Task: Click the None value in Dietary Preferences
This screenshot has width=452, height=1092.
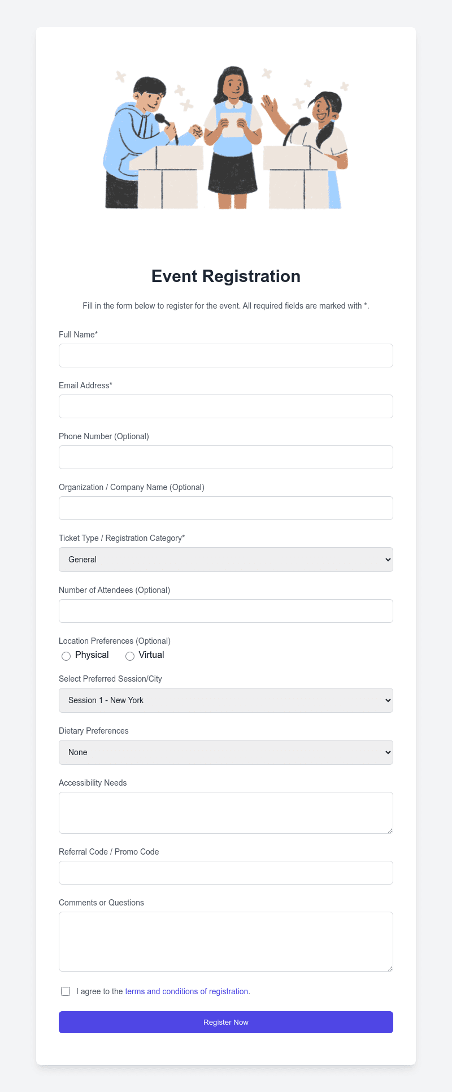Action: 77,752
